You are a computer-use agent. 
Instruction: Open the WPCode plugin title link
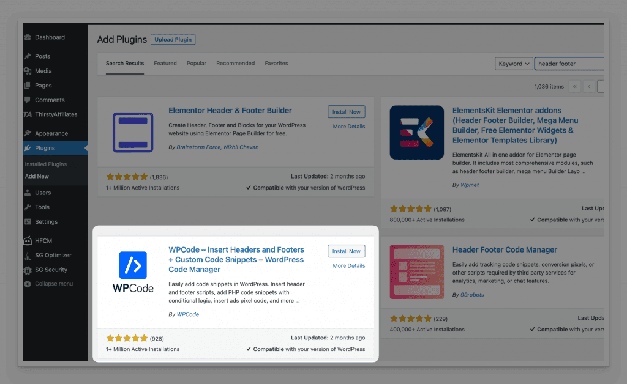point(236,259)
